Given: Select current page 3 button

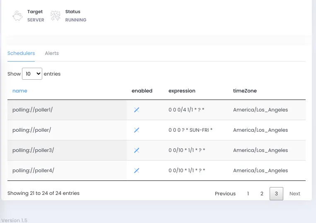Looking at the screenshot, I should (276, 194).
